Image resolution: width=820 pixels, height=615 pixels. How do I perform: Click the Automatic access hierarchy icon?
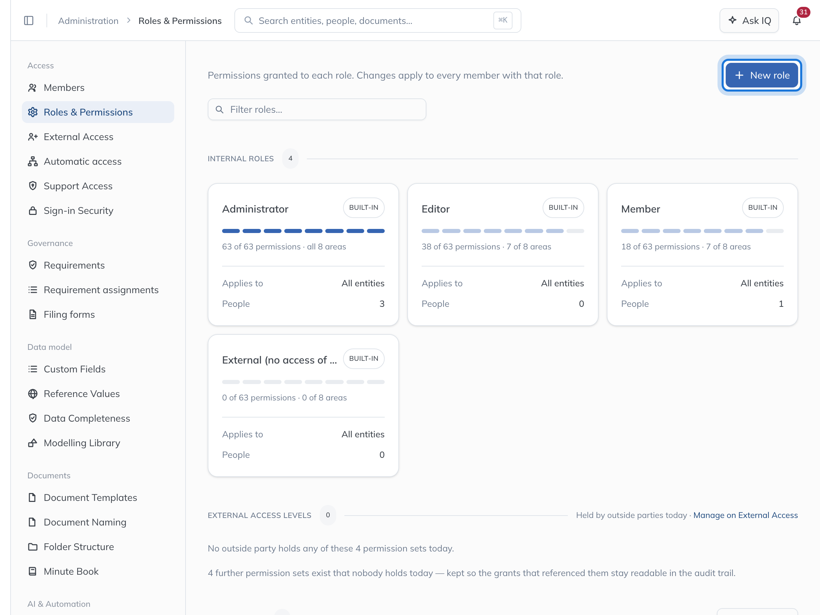pos(32,162)
